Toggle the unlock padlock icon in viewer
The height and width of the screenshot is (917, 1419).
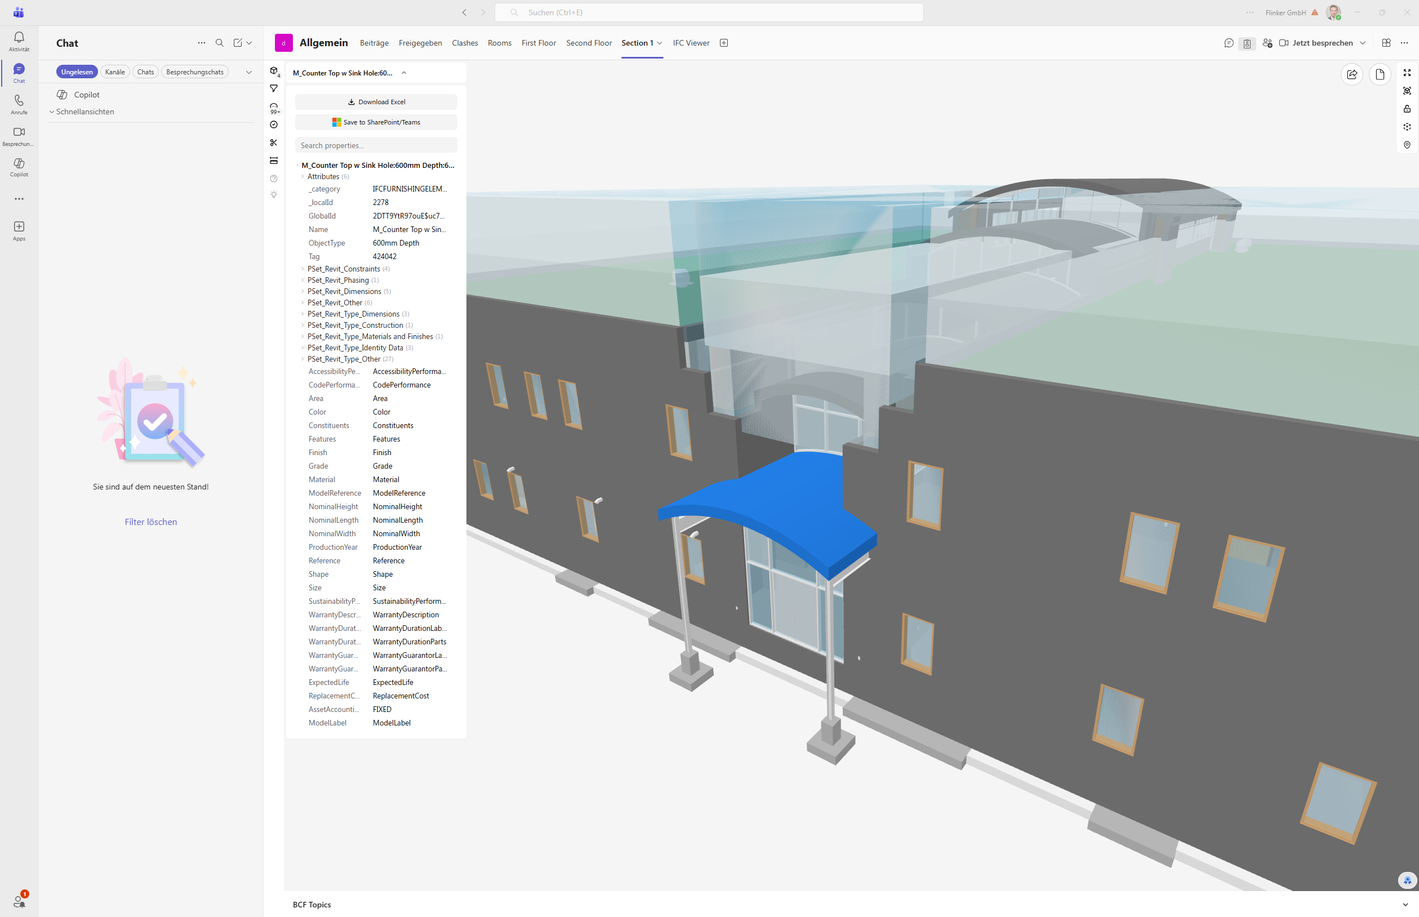point(1407,109)
